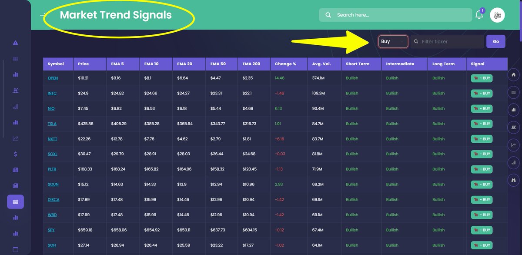Click the EMA 200 value $604.15

(250, 230)
